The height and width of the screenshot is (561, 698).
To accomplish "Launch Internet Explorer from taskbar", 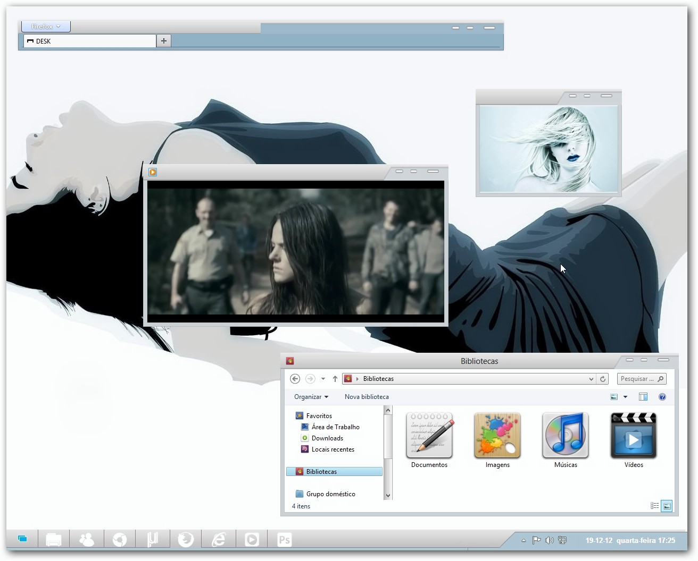I will pyautogui.click(x=219, y=540).
